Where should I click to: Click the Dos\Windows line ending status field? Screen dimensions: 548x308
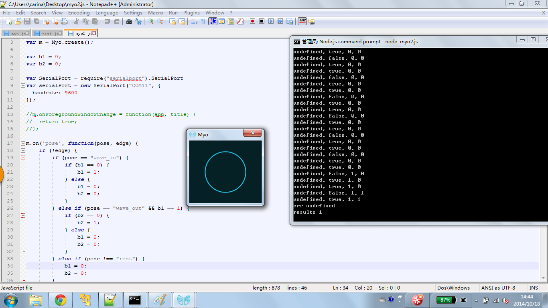tap(453, 288)
